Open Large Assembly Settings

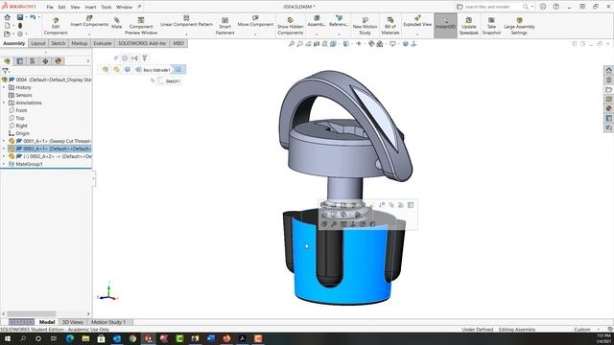tap(519, 26)
